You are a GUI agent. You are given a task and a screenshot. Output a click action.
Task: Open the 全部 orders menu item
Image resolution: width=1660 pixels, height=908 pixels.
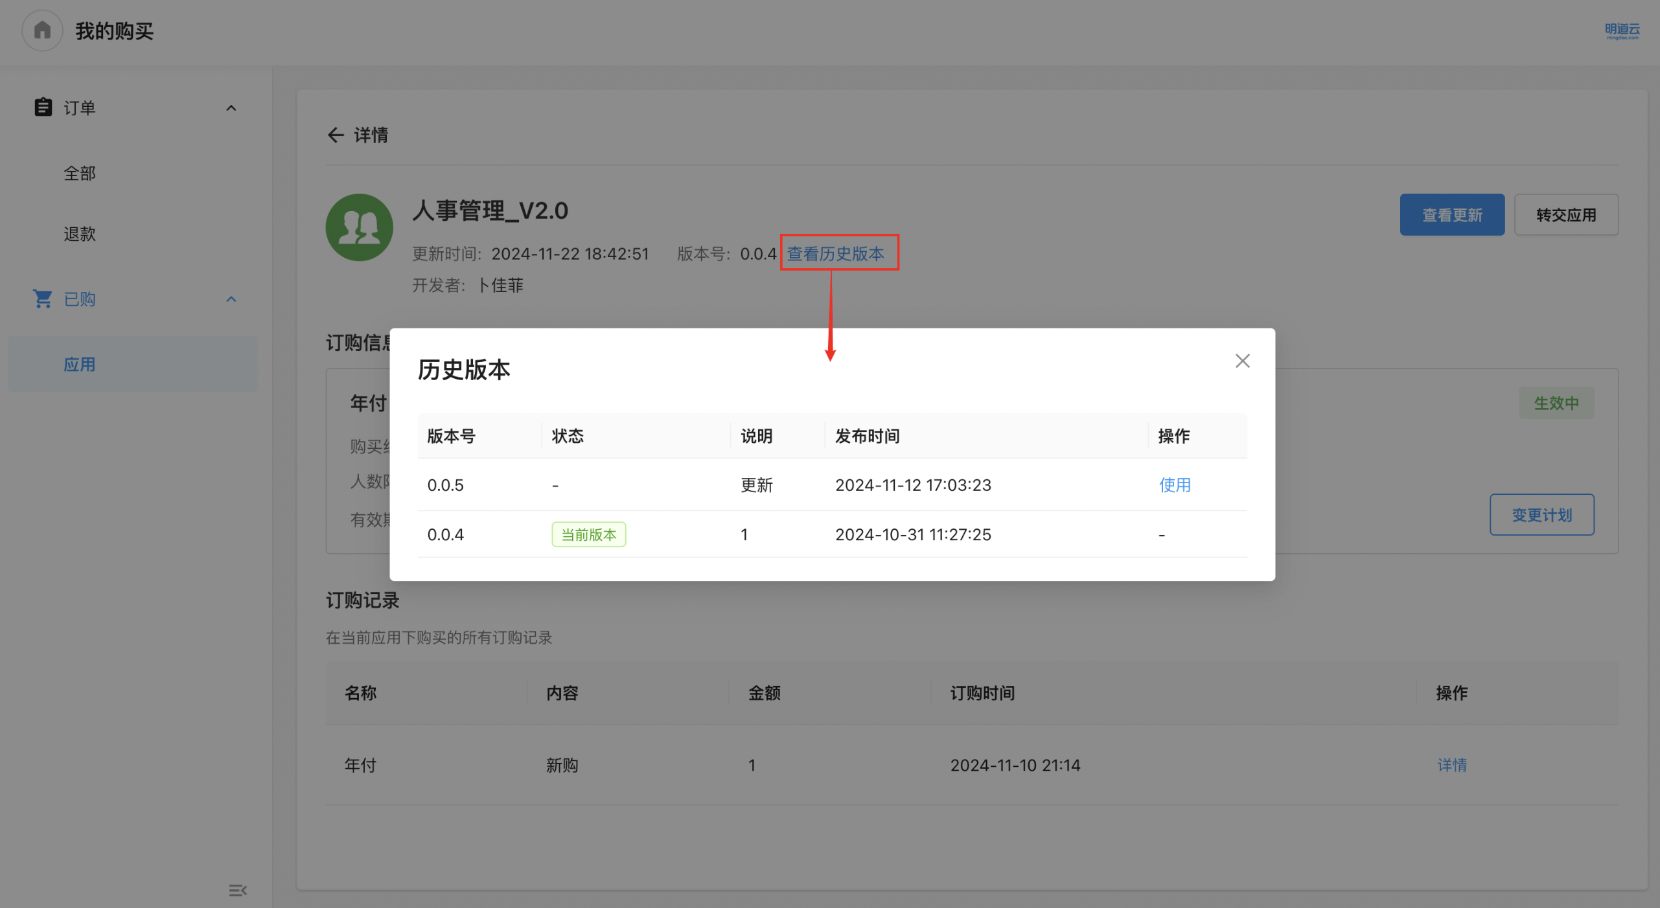pyautogui.click(x=80, y=174)
